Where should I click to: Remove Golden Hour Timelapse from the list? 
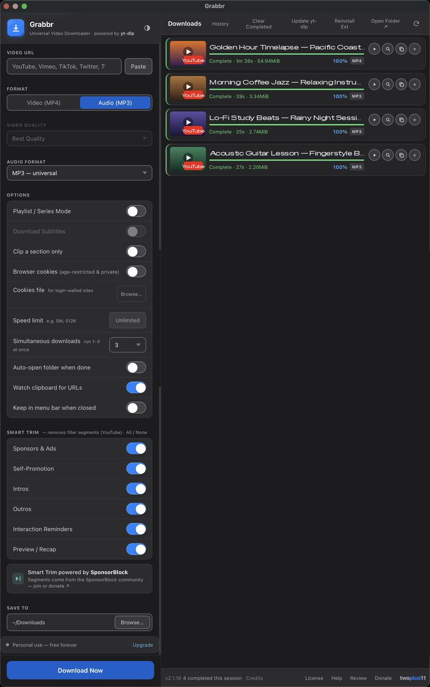click(415, 49)
